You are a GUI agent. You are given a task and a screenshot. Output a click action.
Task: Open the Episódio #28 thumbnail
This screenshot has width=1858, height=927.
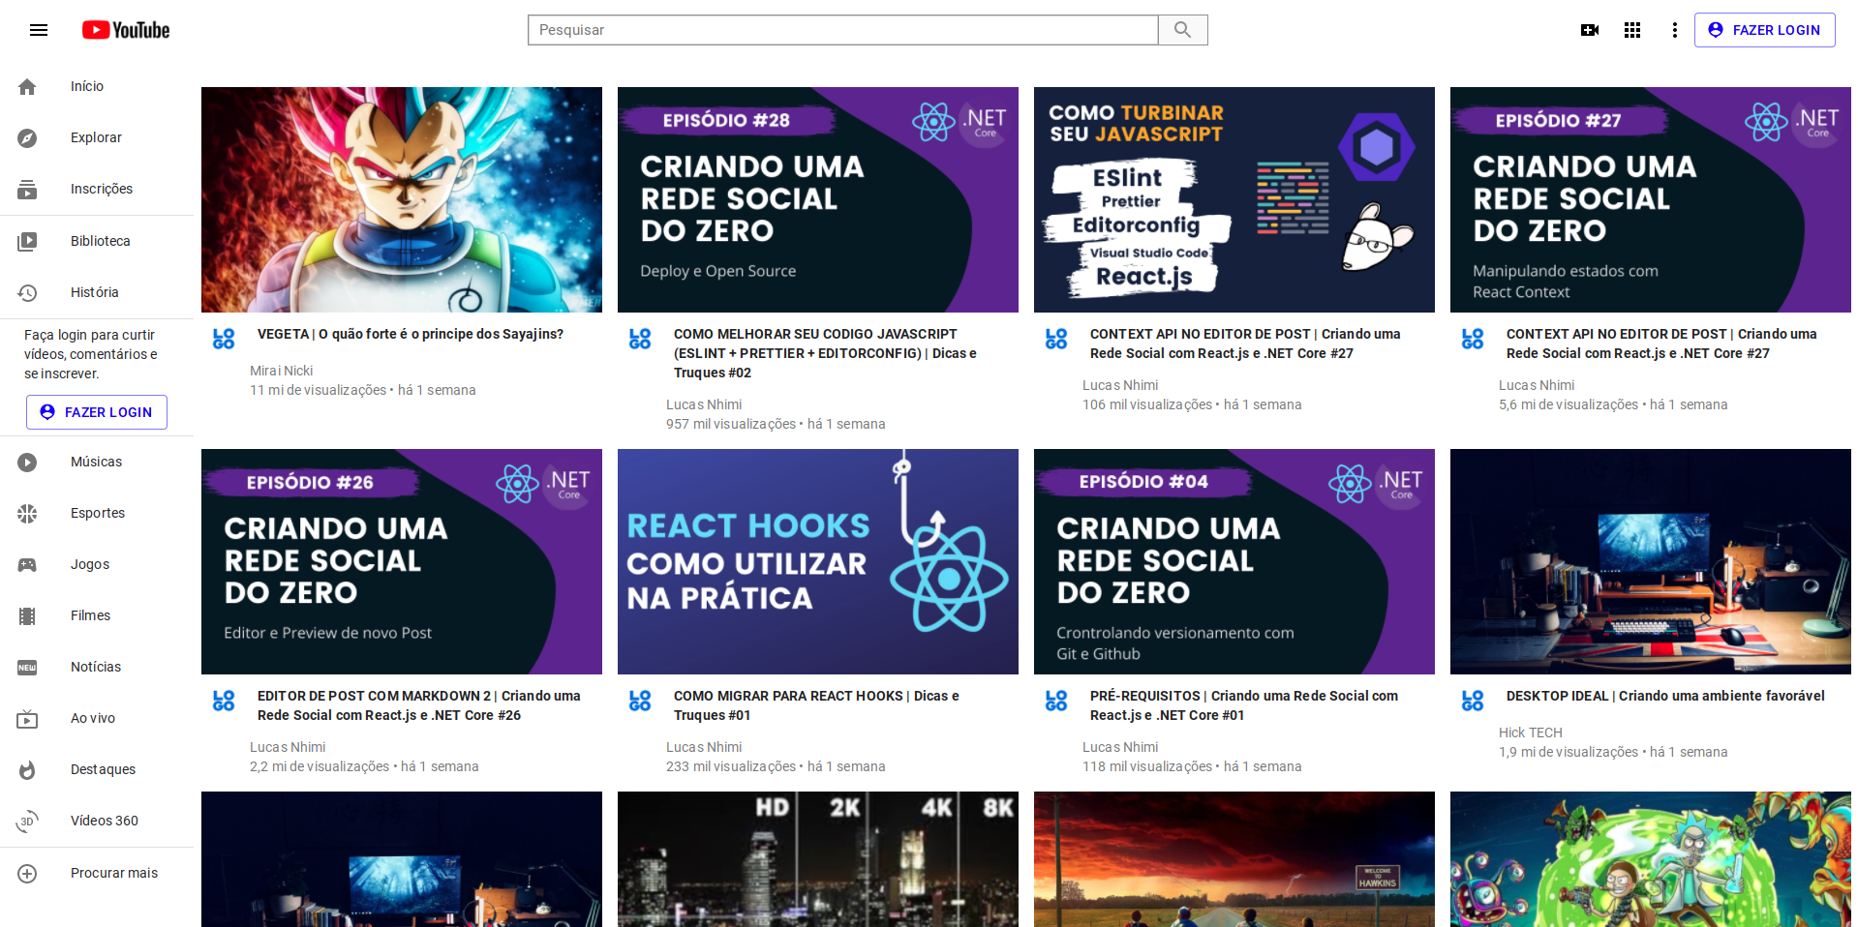[x=818, y=199]
